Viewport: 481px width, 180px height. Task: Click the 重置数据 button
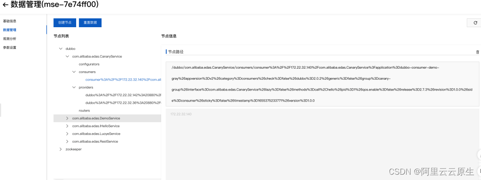click(x=90, y=23)
